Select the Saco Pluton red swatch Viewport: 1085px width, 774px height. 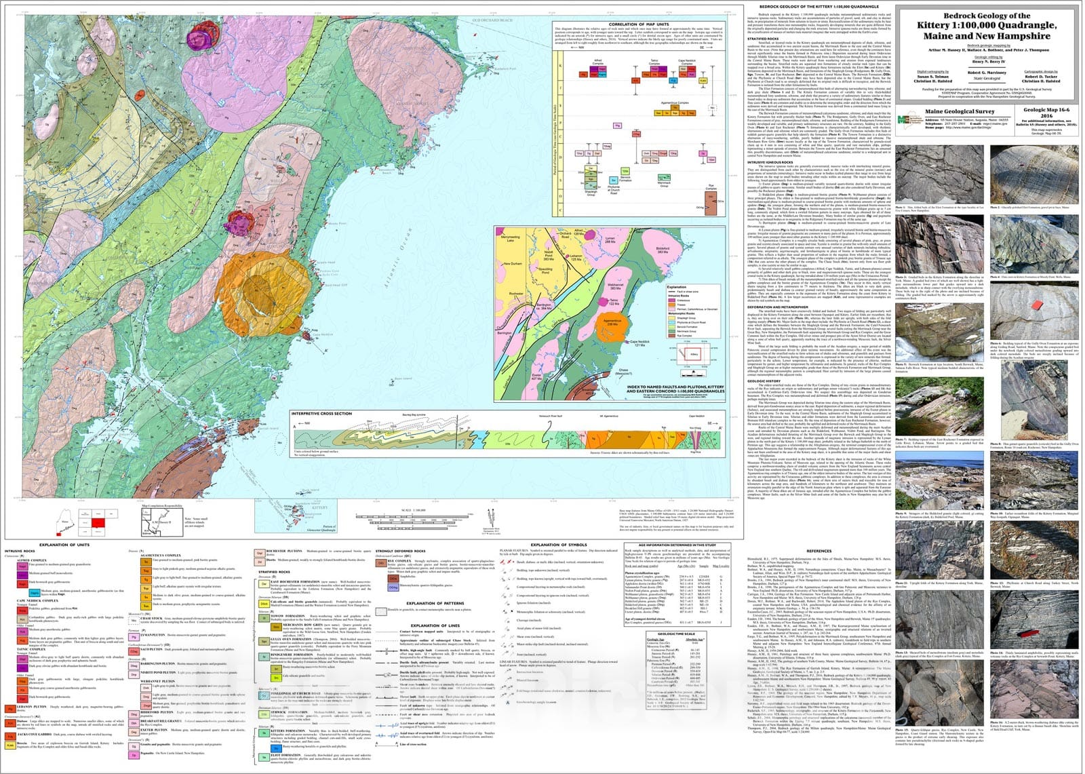134,652
